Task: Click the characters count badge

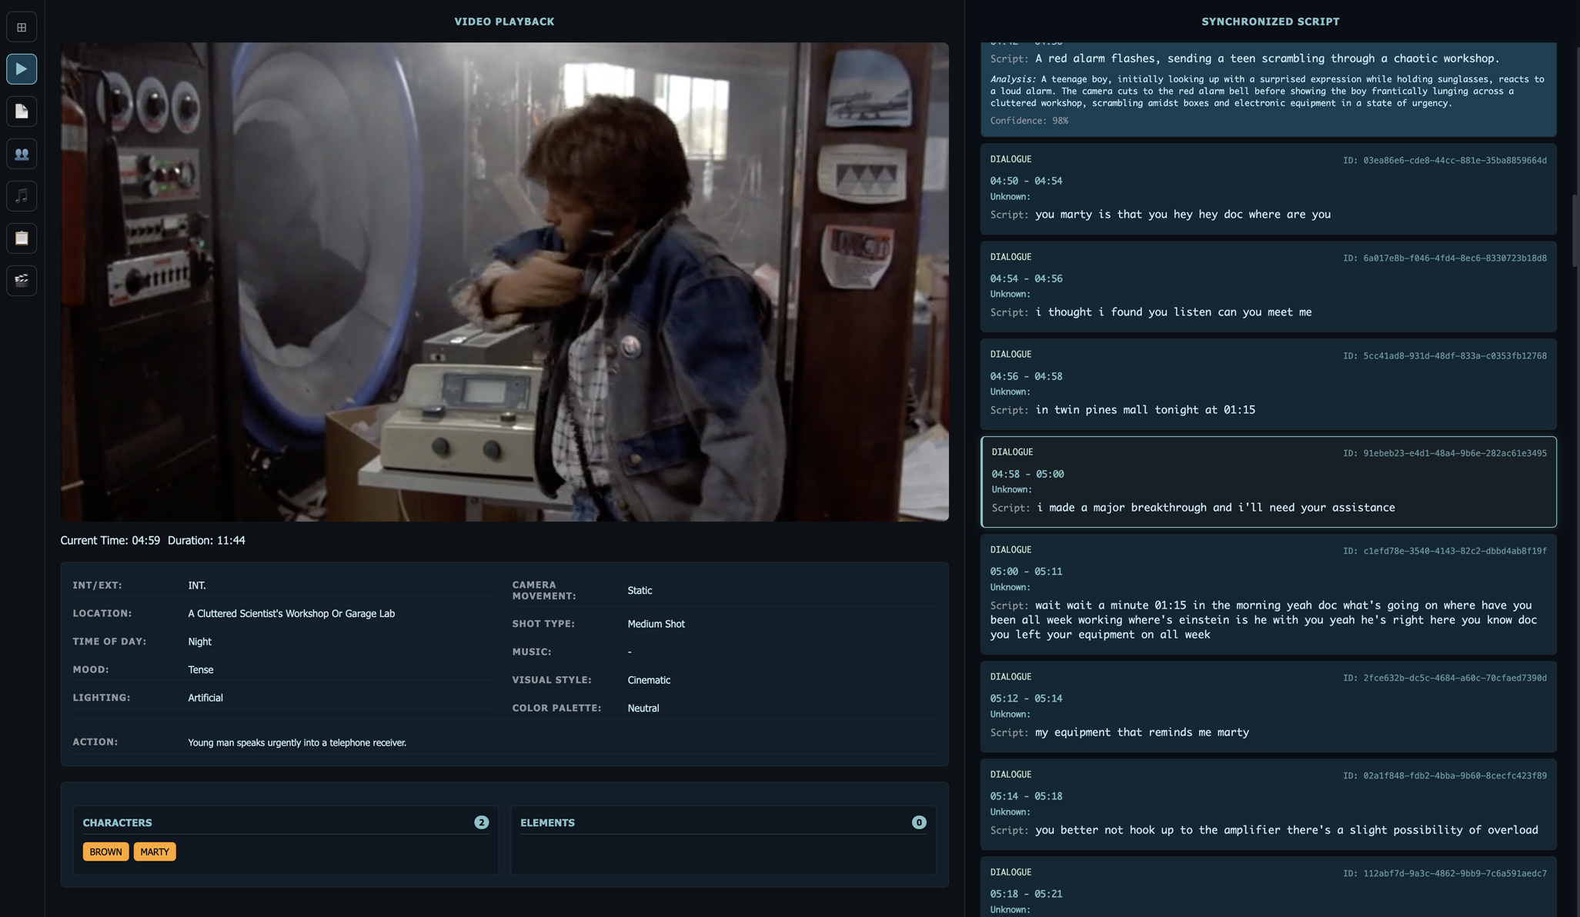Action: (x=481, y=822)
